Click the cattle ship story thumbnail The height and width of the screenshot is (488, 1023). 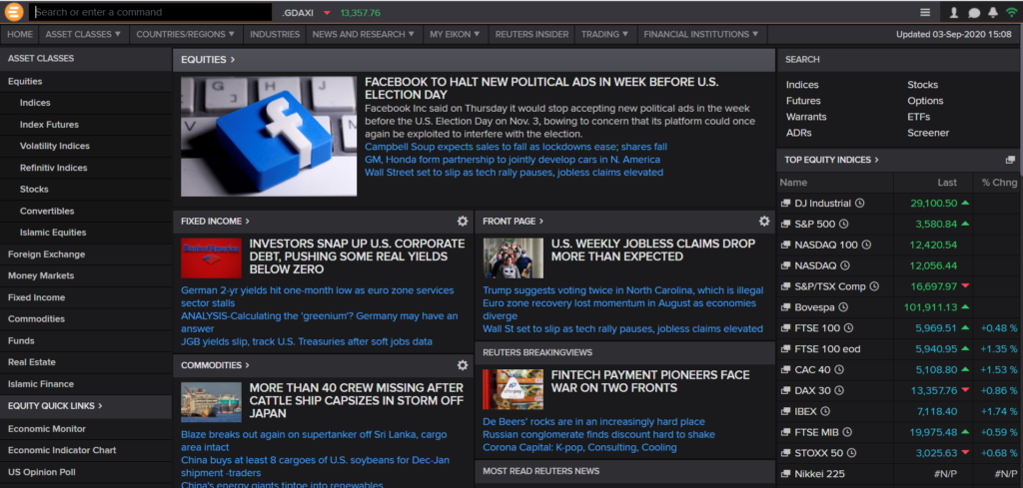coord(211,402)
